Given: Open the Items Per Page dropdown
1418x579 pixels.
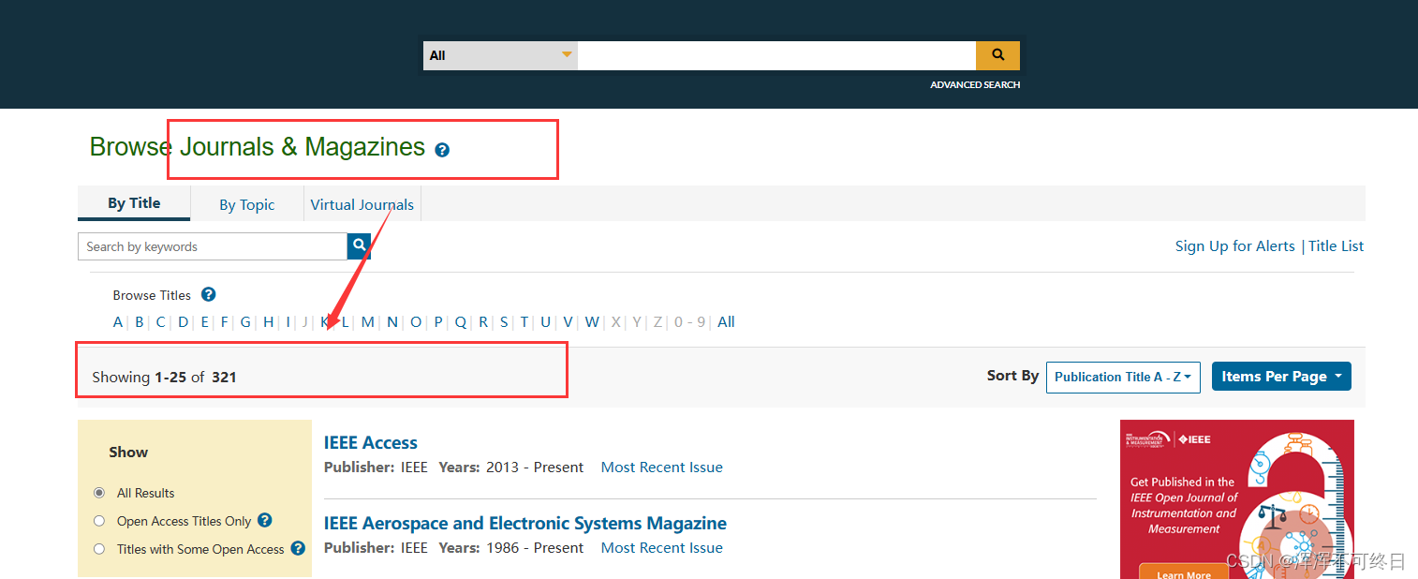Looking at the screenshot, I should pos(1280,376).
